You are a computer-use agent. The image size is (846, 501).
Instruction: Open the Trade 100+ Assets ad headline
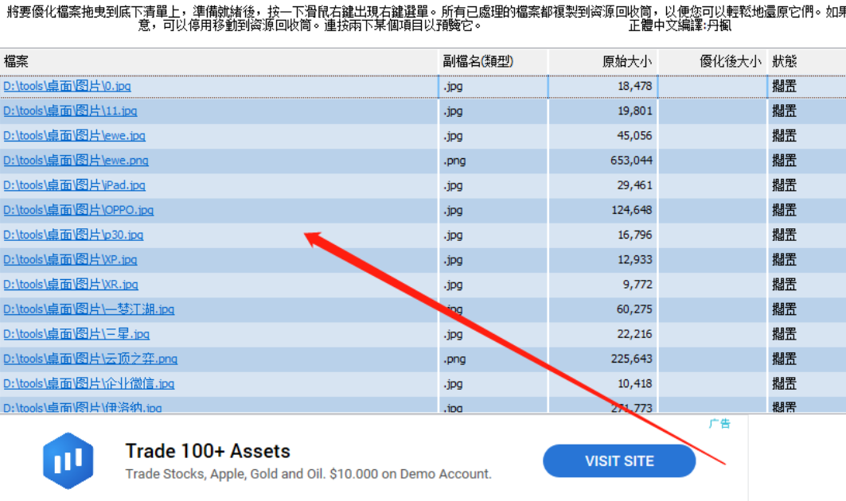(208, 452)
